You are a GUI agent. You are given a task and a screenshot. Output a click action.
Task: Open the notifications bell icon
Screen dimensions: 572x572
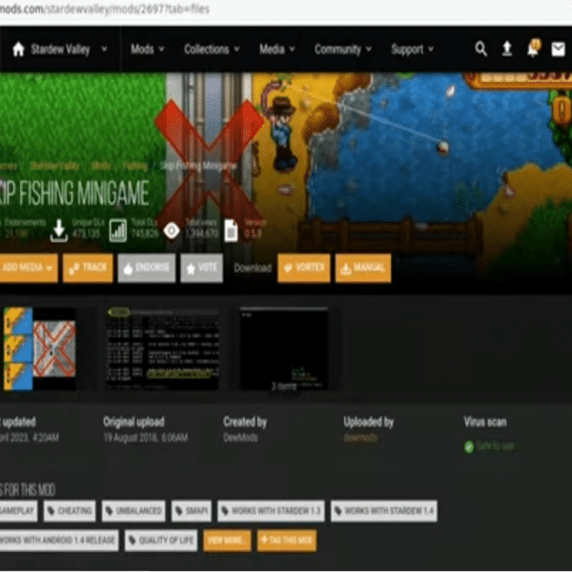[x=533, y=49]
